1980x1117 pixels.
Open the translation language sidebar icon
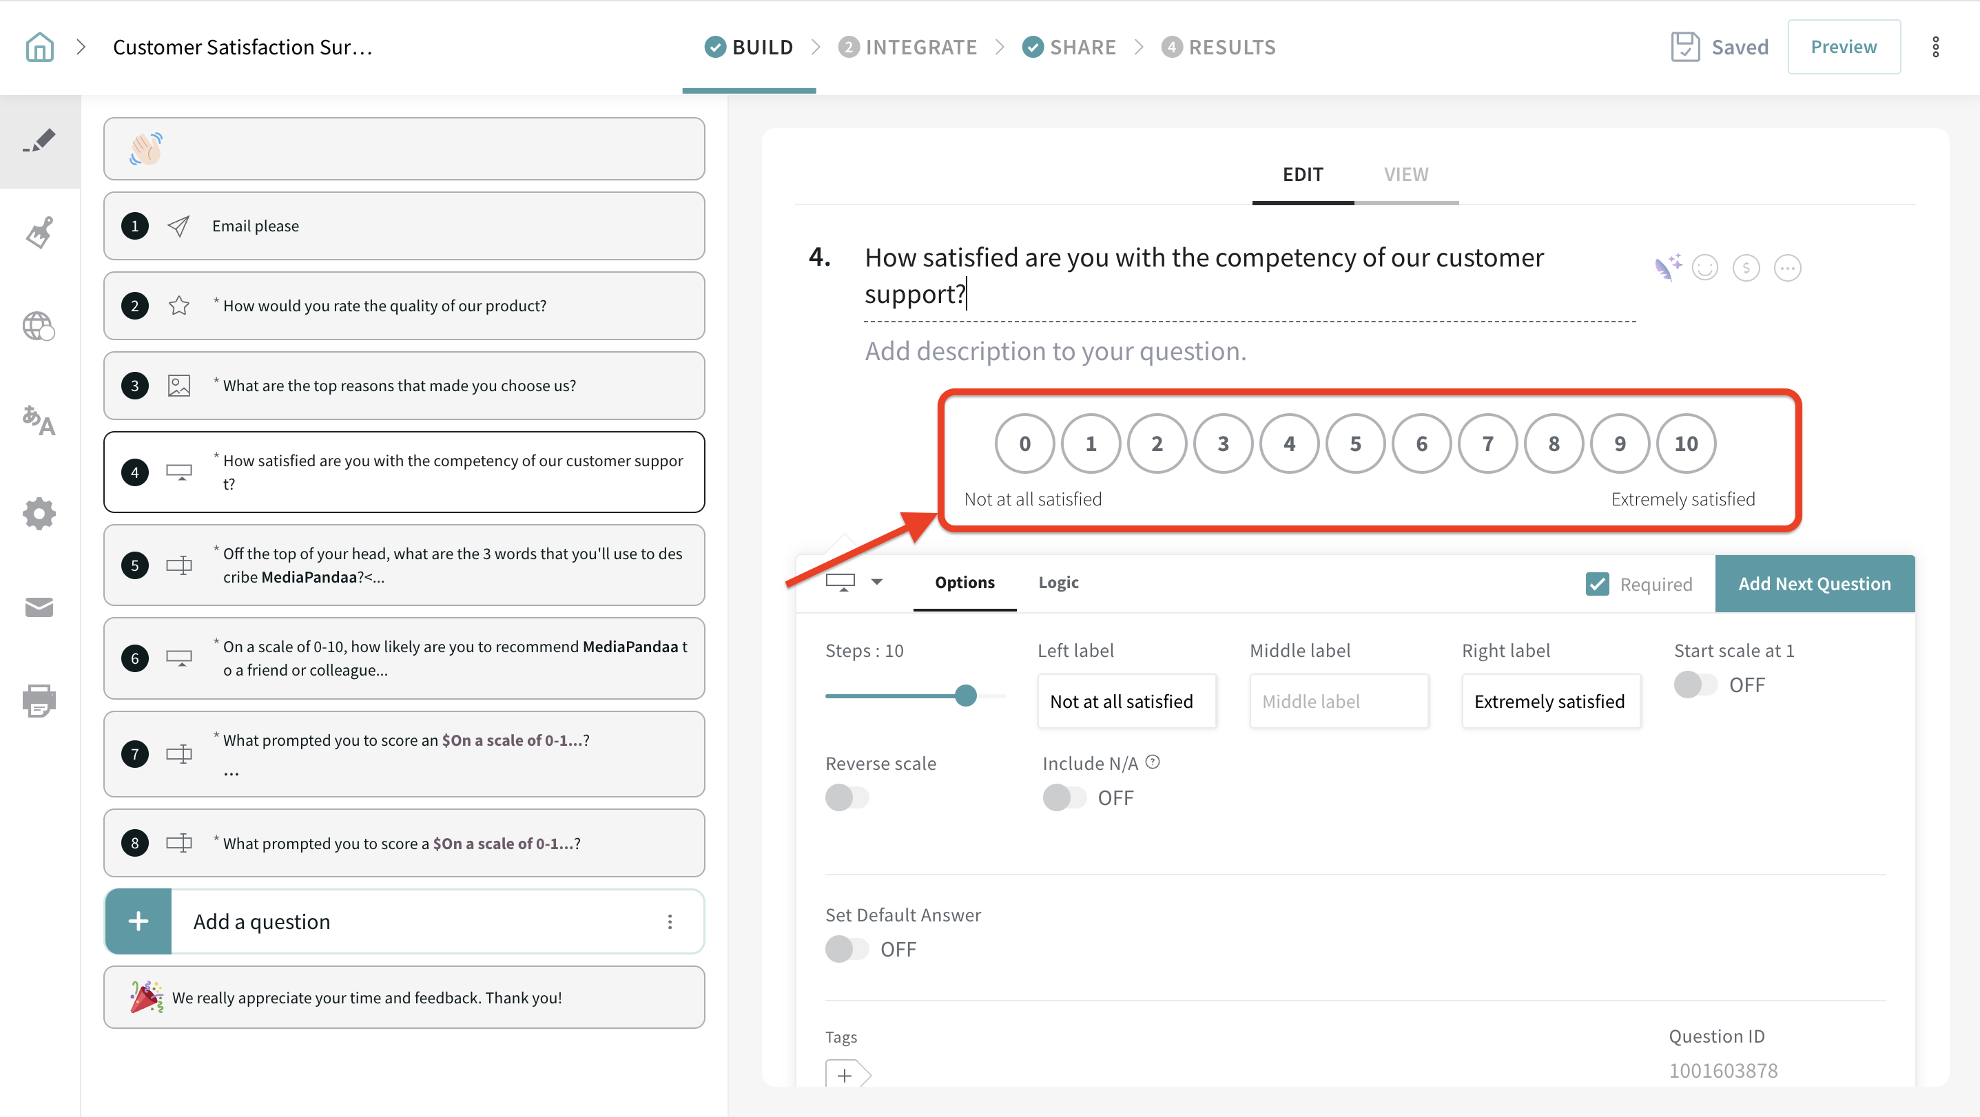39,420
